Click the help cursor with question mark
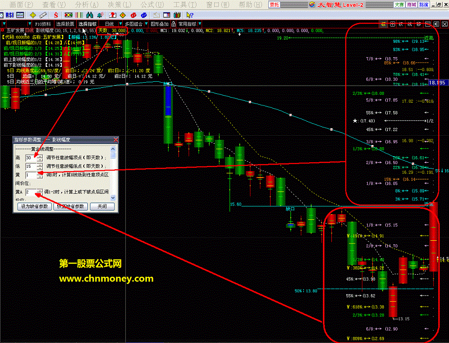 tap(190, 15)
